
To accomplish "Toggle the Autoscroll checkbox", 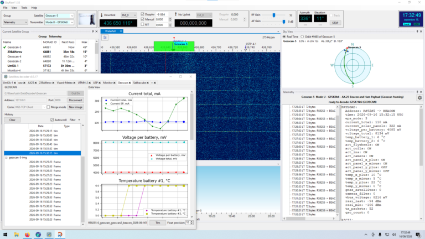I will [52, 119].
